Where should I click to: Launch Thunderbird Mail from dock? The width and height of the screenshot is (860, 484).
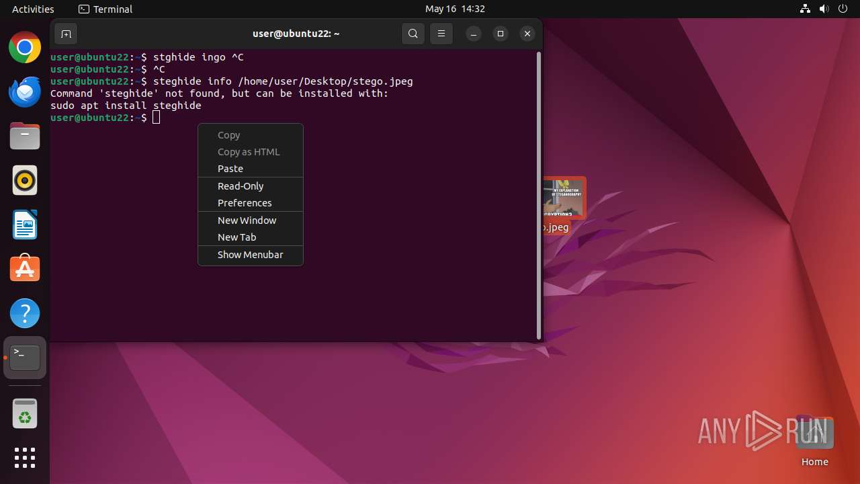click(25, 92)
